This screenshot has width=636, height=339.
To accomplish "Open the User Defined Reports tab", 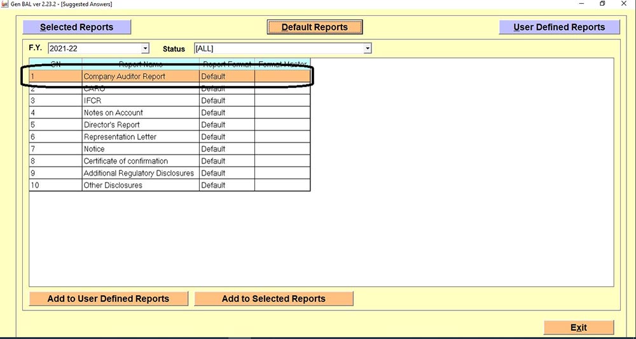I will point(559,27).
